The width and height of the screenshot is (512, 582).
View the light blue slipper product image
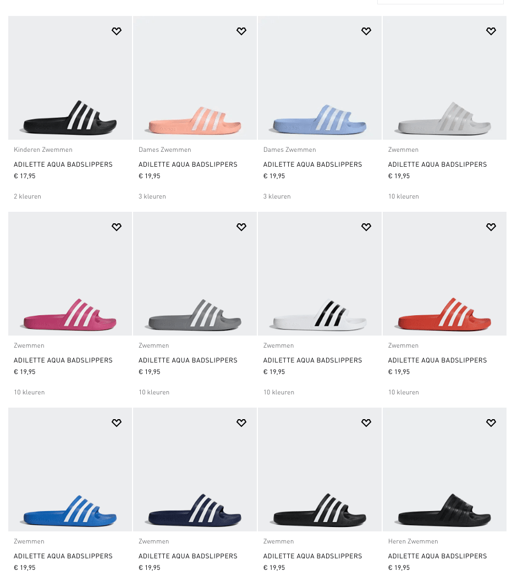(320, 78)
